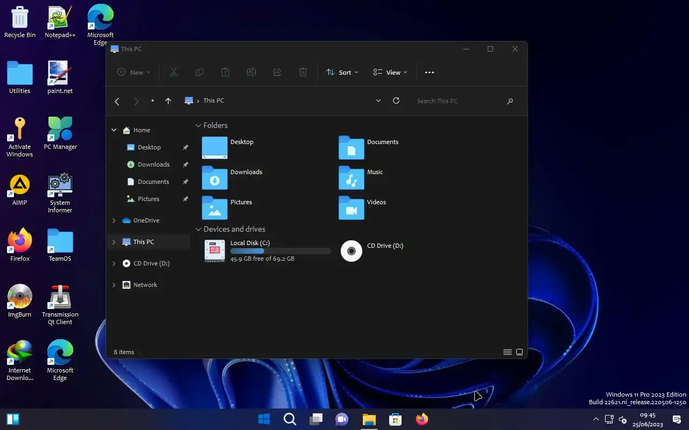The width and height of the screenshot is (689, 430).
Task: Open the View dropdown menu
Action: pos(390,72)
